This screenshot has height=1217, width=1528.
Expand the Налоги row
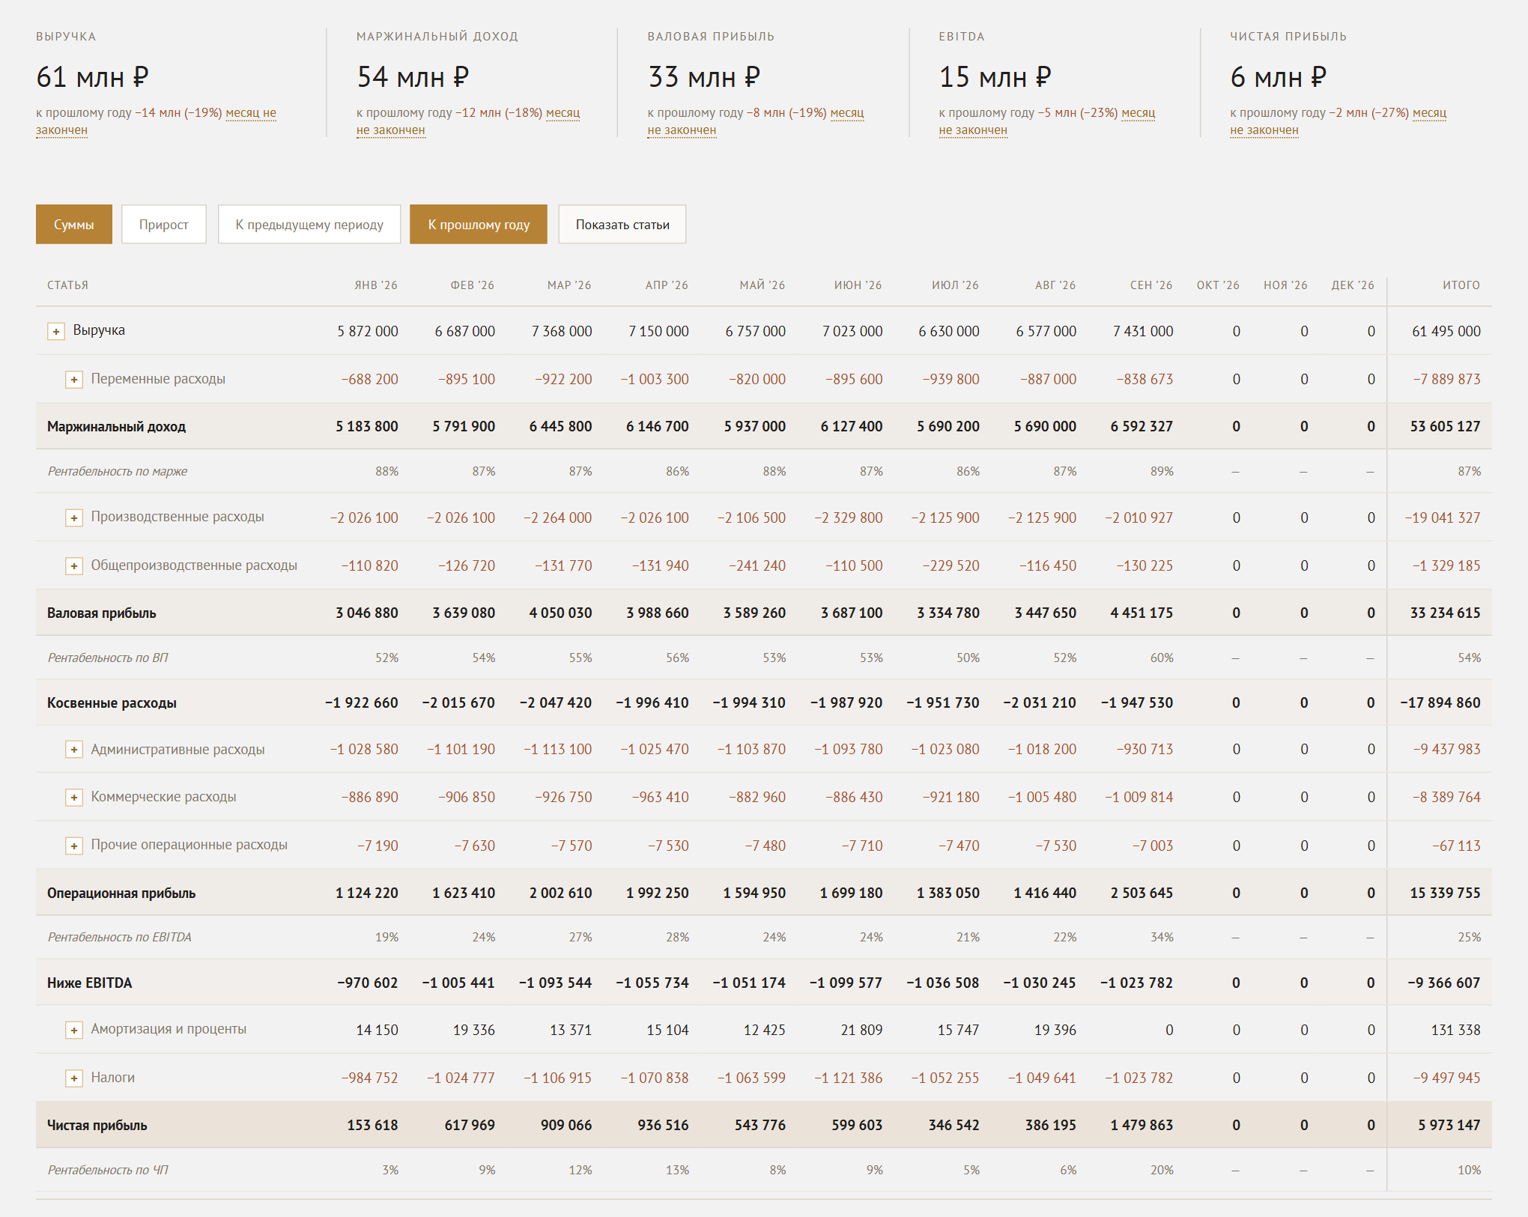[x=74, y=1078]
